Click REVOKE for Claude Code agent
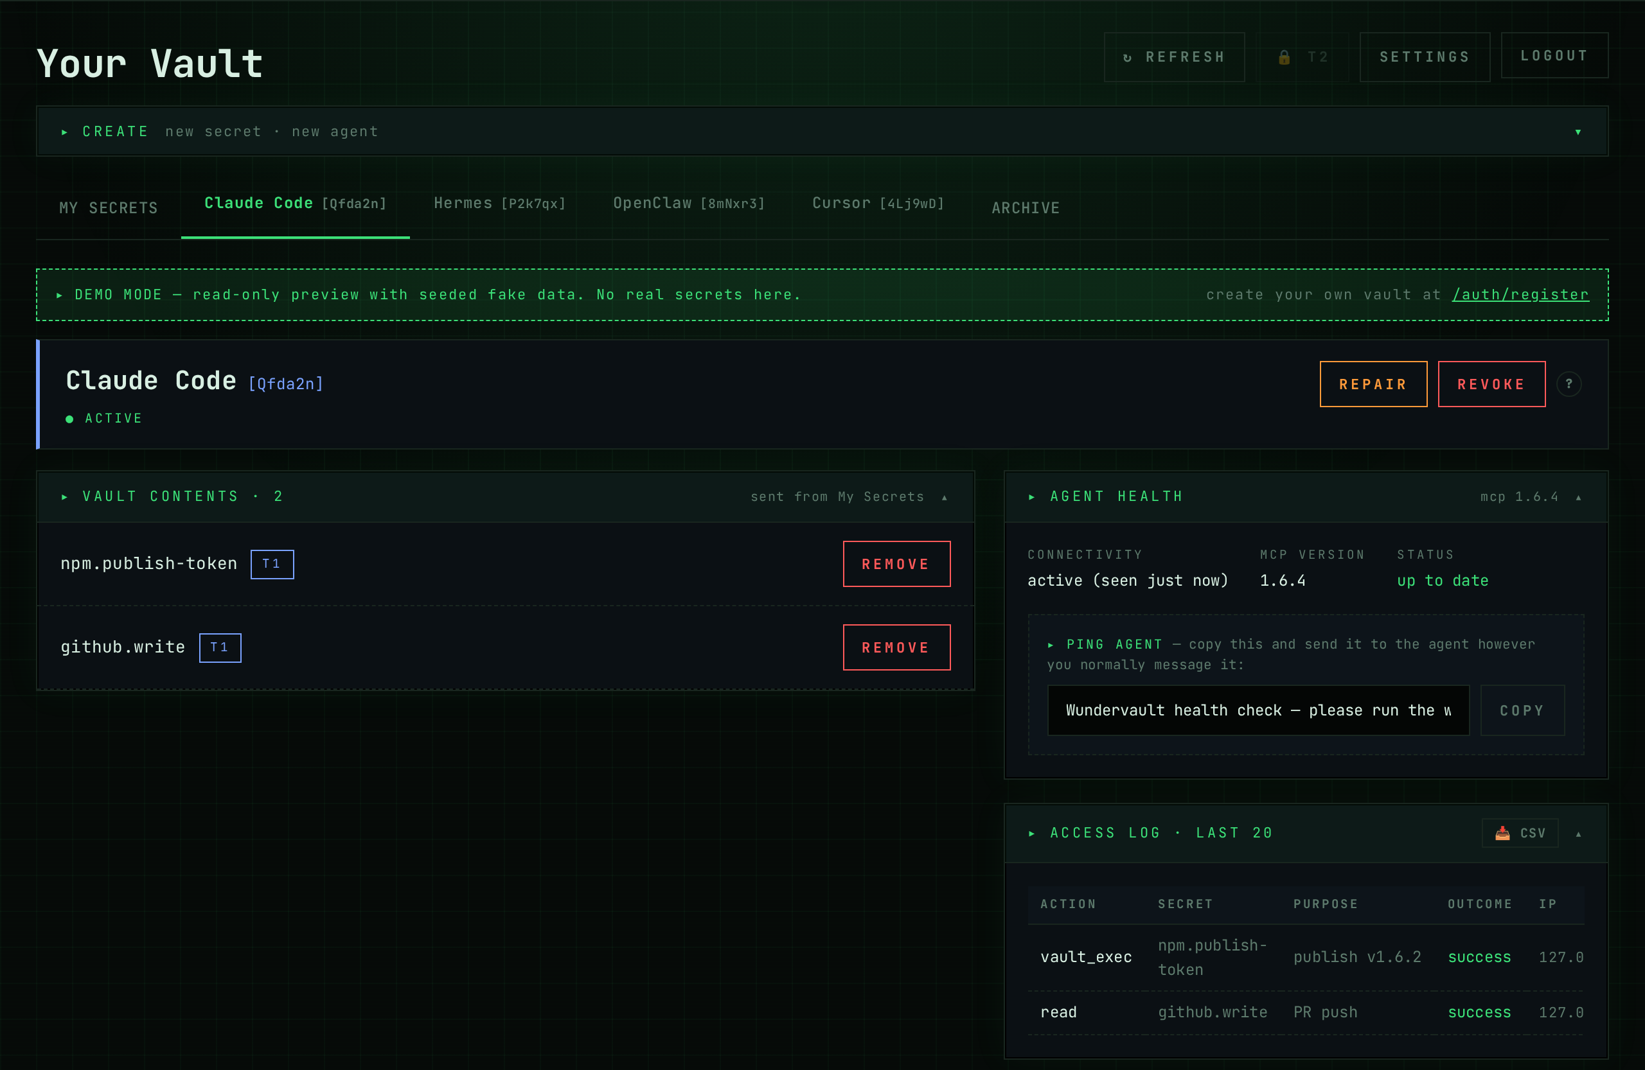 click(x=1491, y=384)
